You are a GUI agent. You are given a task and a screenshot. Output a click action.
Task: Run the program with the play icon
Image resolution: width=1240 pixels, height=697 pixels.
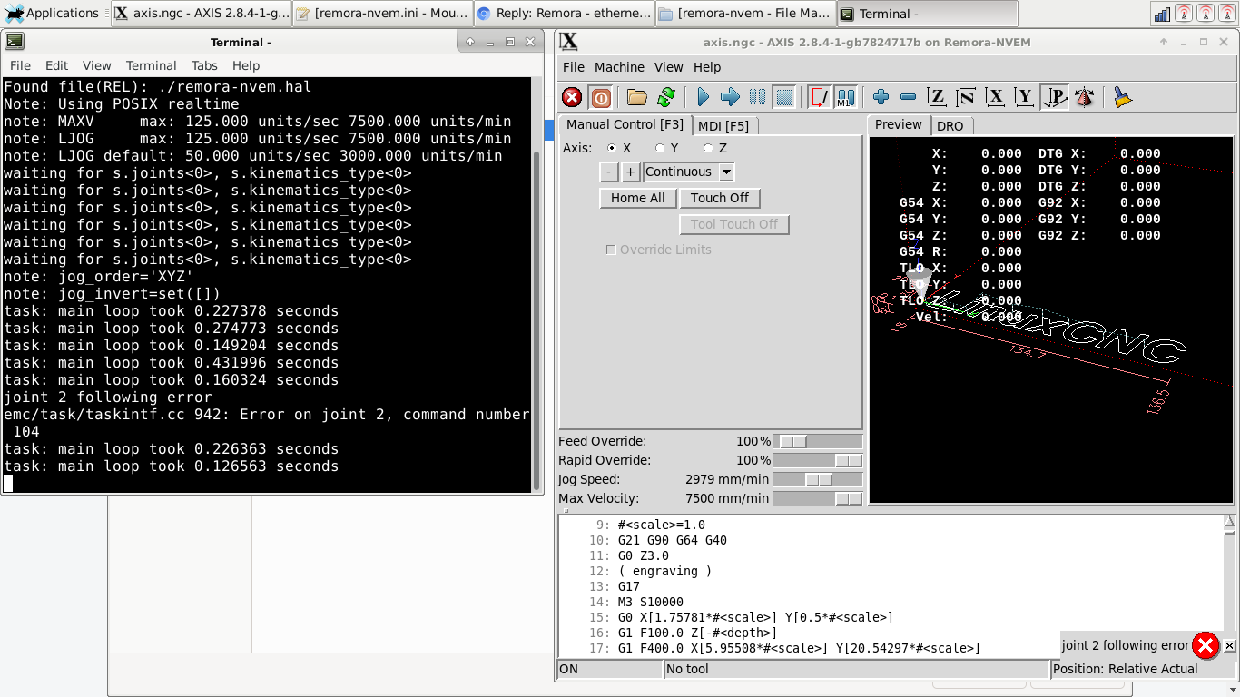pyautogui.click(x=703, y=97)
